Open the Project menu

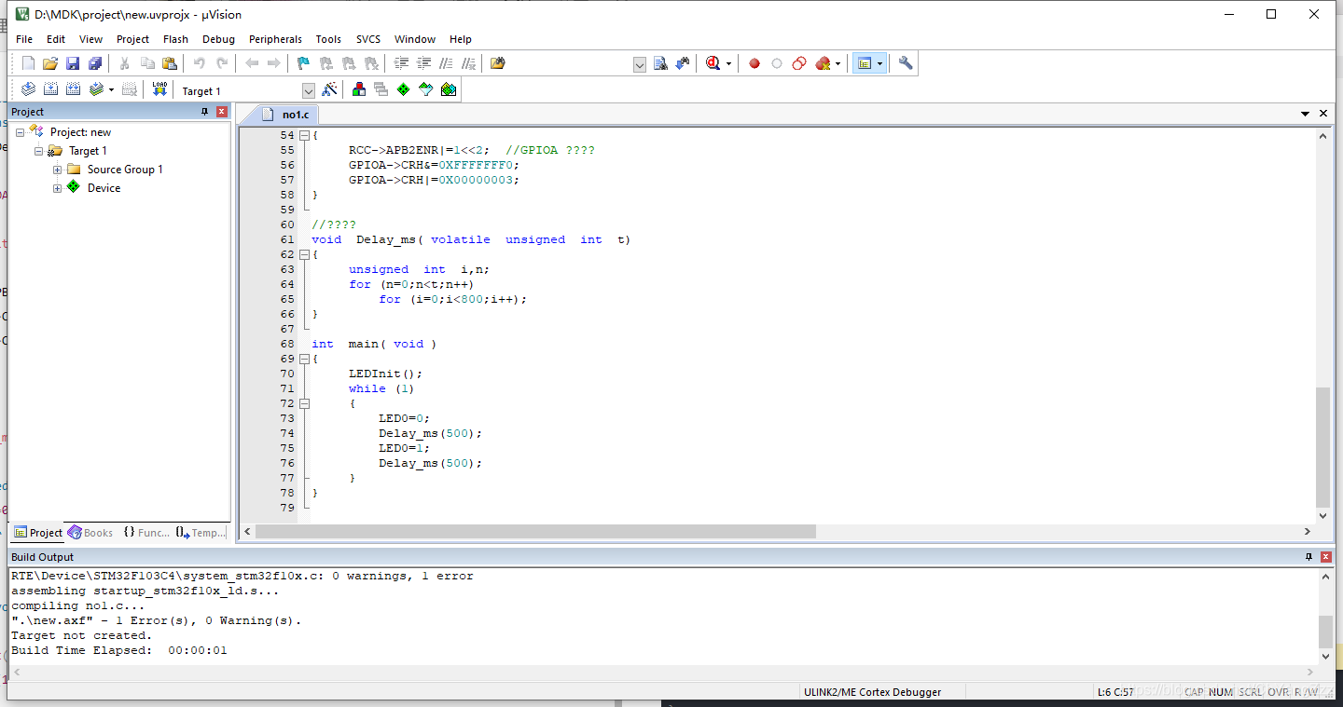[x=132, y=39]
